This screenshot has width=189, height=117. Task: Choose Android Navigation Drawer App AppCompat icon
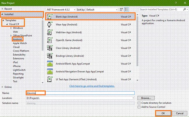click(x=50, y=72)
